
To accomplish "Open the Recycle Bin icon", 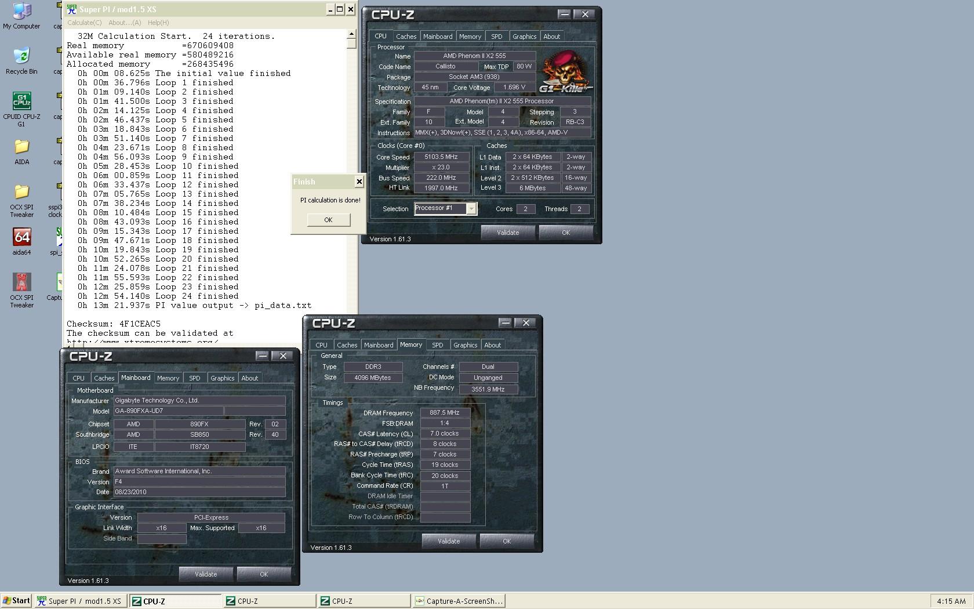I will [x=21, y=61].
